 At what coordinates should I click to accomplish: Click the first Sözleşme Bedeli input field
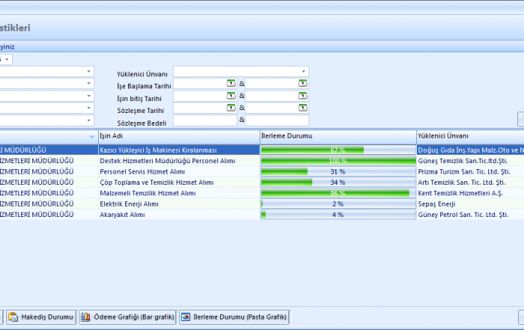click(204, 120)
